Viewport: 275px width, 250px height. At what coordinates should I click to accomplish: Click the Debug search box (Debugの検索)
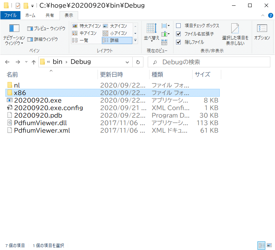209,62
